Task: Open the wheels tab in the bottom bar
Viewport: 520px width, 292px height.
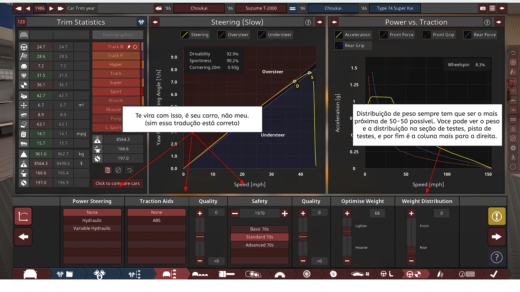Action: click(x=307, y=274)
